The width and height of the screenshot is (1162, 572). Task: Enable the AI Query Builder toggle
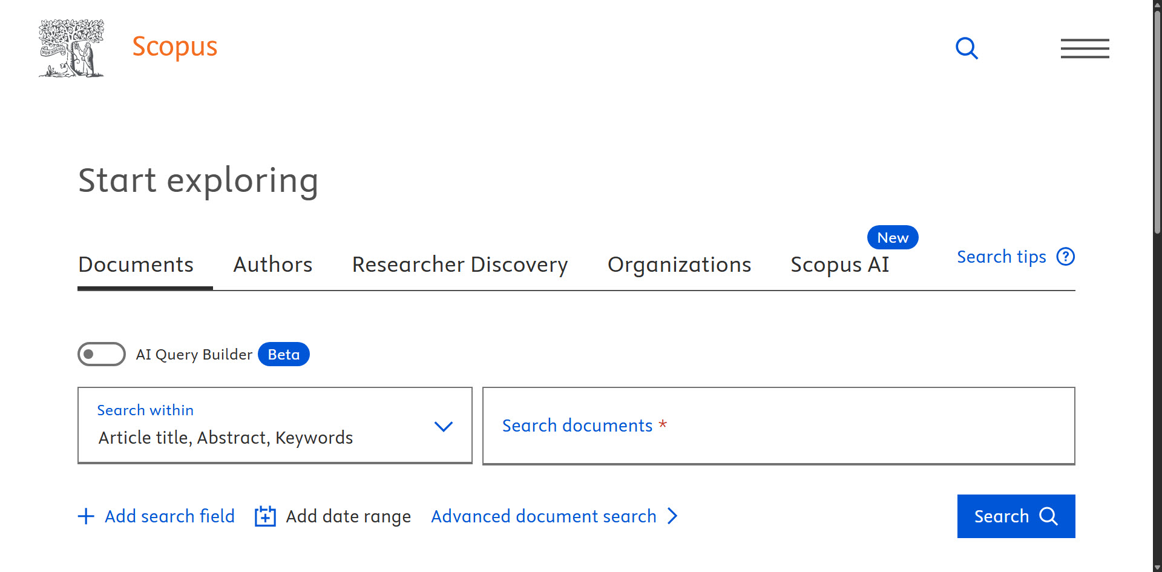(x=102, y=354)
